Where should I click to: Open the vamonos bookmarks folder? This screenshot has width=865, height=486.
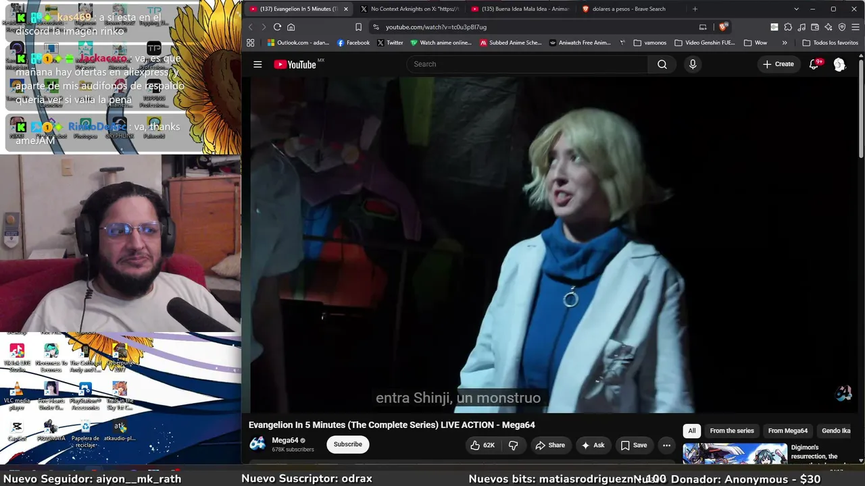(x=650, y=43)
